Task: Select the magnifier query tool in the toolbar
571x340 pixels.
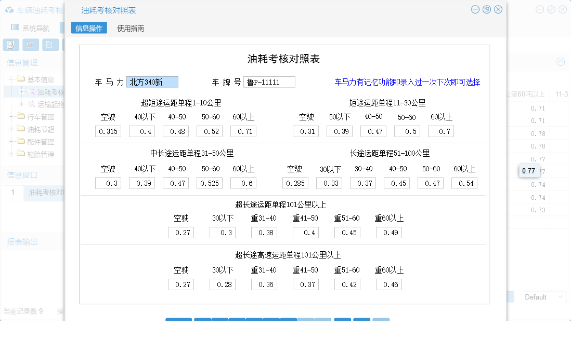Action: pyautogui.click(x=10, y=44)
